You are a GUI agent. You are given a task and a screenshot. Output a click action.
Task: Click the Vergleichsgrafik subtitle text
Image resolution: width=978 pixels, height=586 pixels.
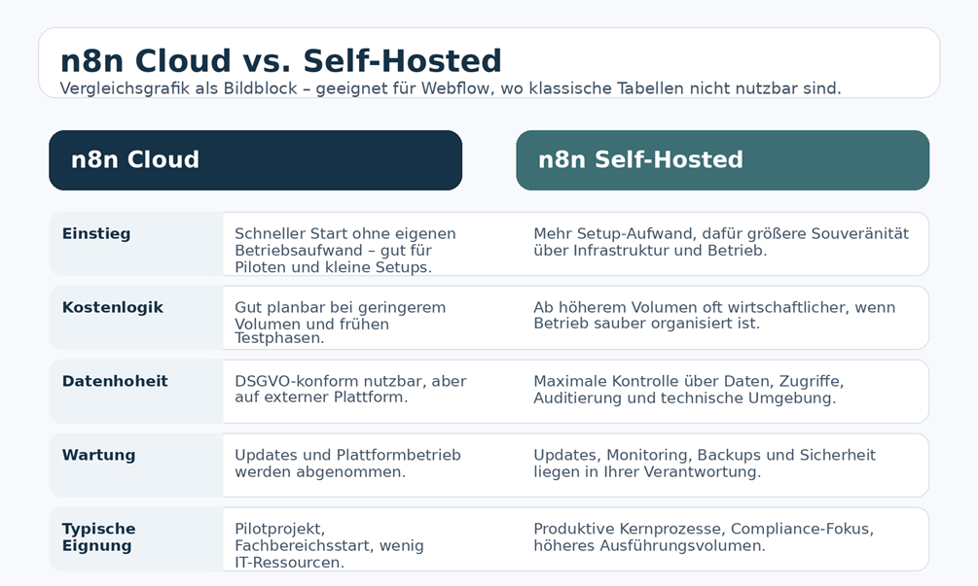pyautogui.click(x=451, y=88)
